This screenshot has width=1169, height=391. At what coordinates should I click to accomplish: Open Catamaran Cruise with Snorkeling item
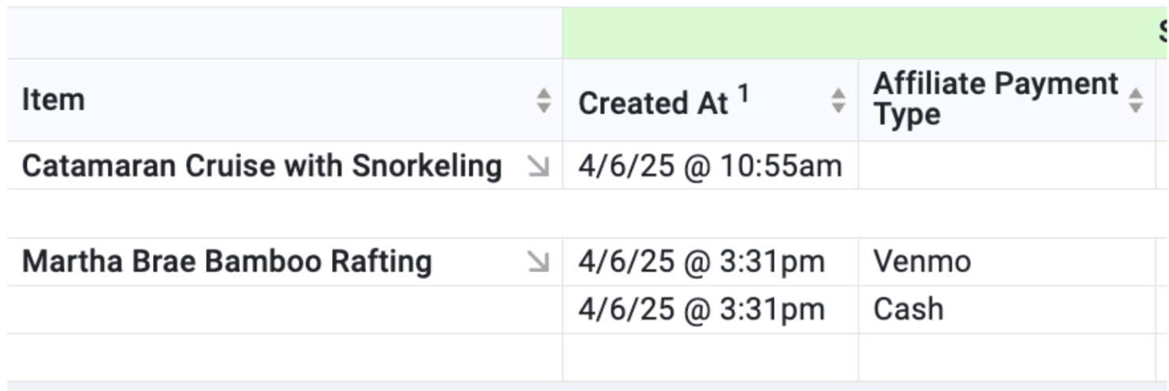tap(261, 166)
